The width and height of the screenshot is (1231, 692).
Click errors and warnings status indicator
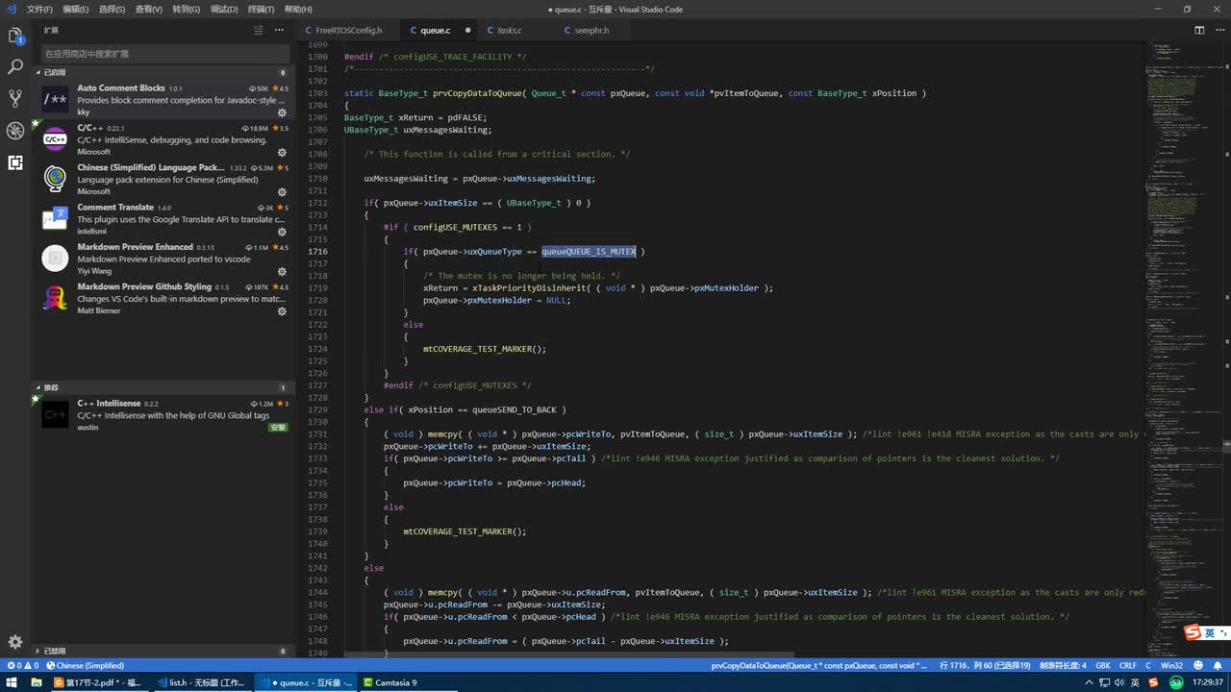(x=23, y=665)
